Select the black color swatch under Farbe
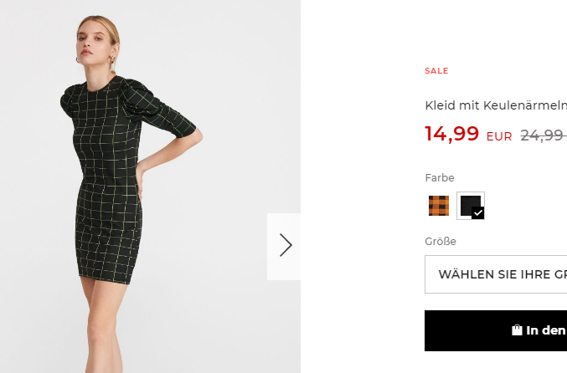The height and width of the screenshot is (373, 567). 471,206
